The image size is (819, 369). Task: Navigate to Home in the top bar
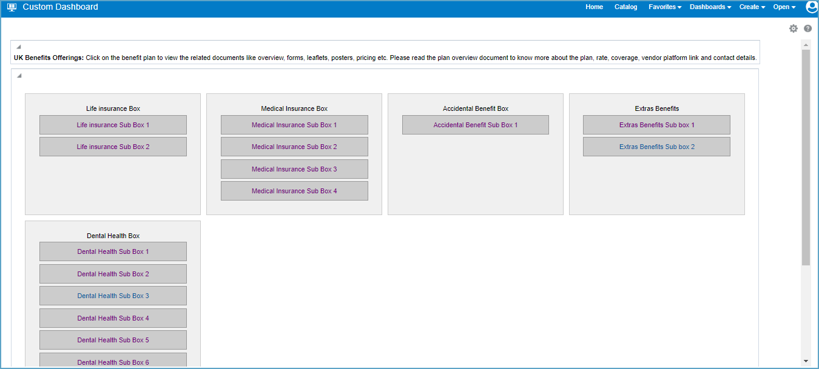pyautogui.click(x=594, y=7)
